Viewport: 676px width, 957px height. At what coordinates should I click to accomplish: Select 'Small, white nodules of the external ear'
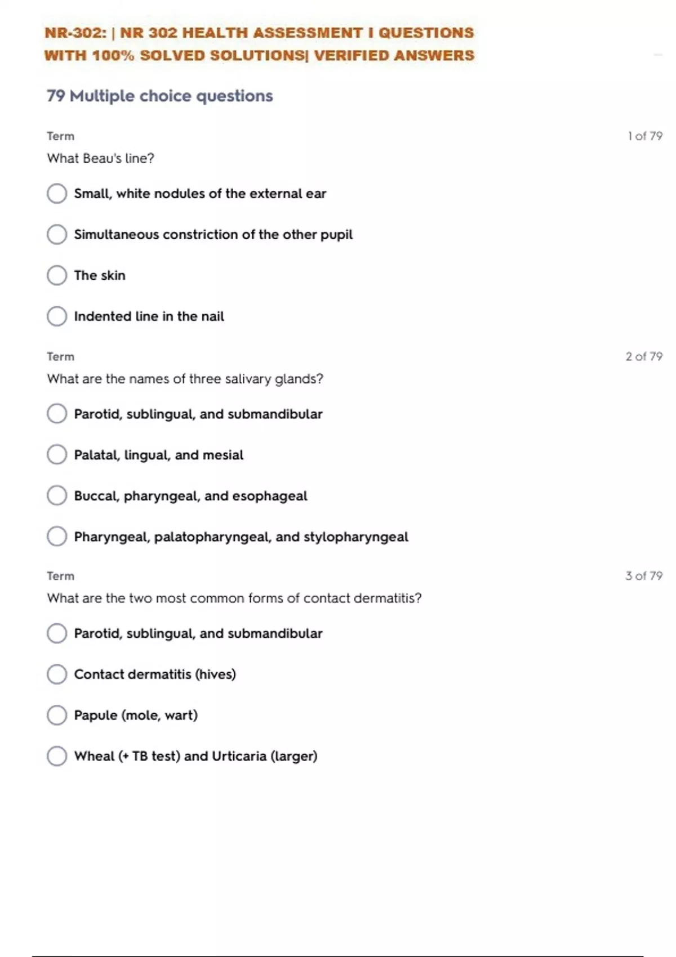coord(57,194)
